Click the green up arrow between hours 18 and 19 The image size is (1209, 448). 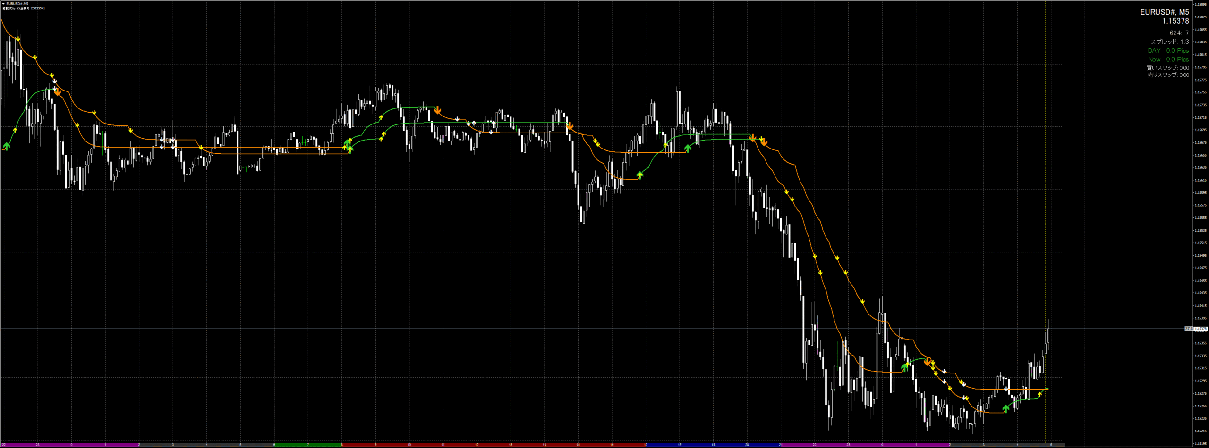(688, 149)
